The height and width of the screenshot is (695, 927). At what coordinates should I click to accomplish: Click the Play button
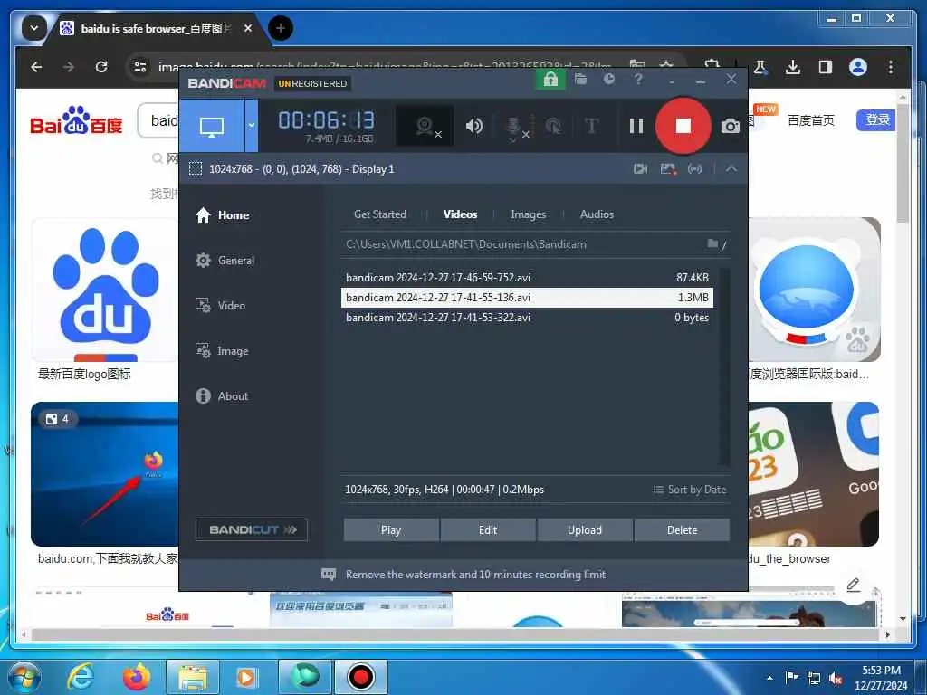[x=391, y=530]
